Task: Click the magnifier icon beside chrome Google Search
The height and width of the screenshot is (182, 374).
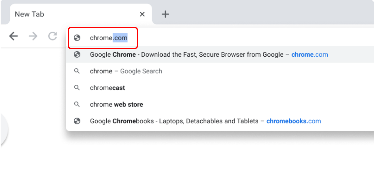Action: tap(77, 71)
